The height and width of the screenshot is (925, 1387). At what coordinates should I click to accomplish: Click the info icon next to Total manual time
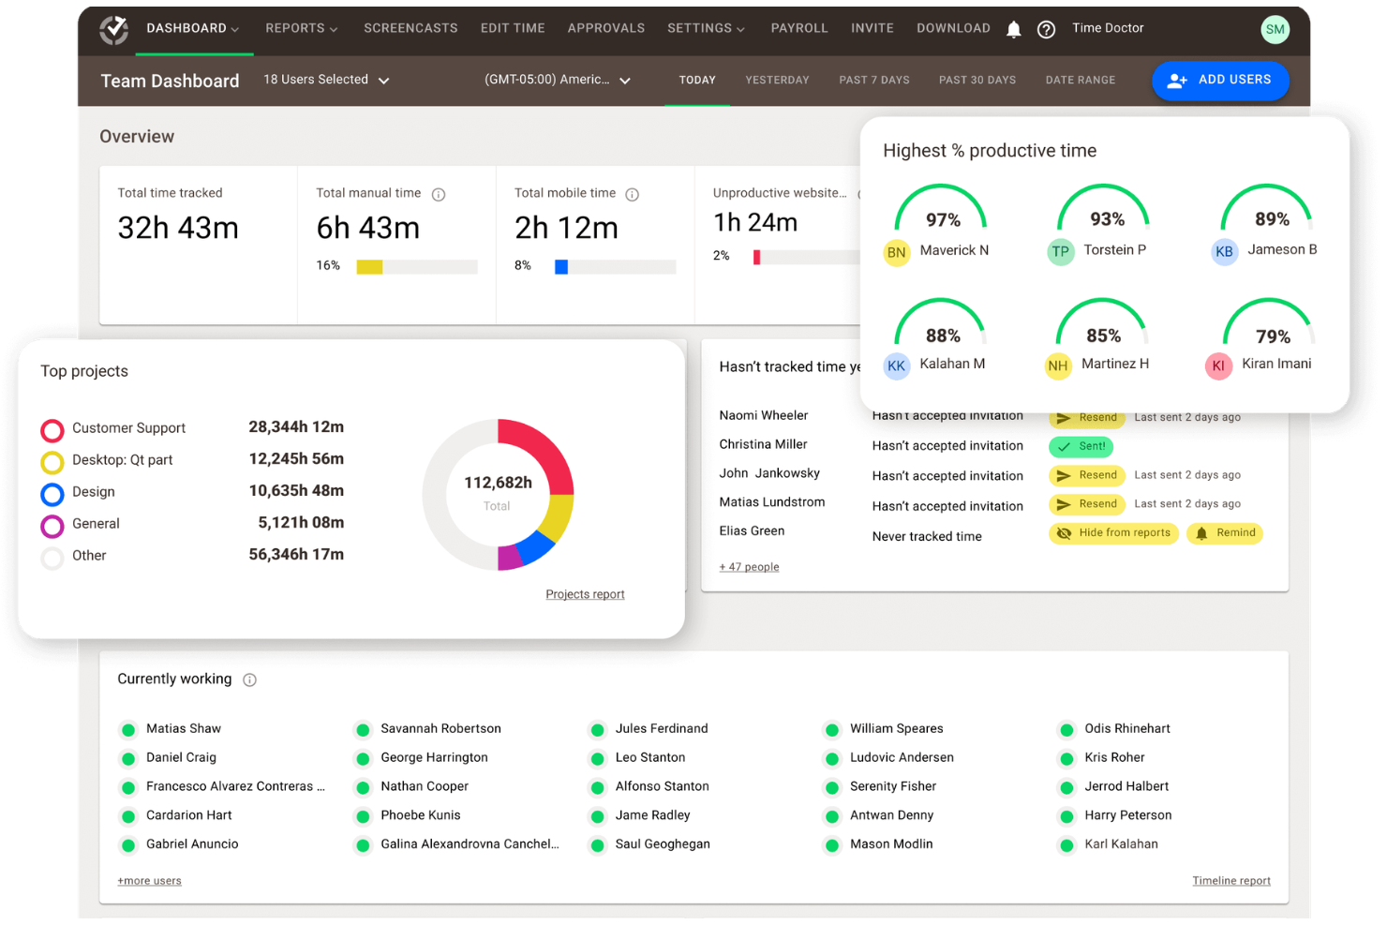point(439,194)
